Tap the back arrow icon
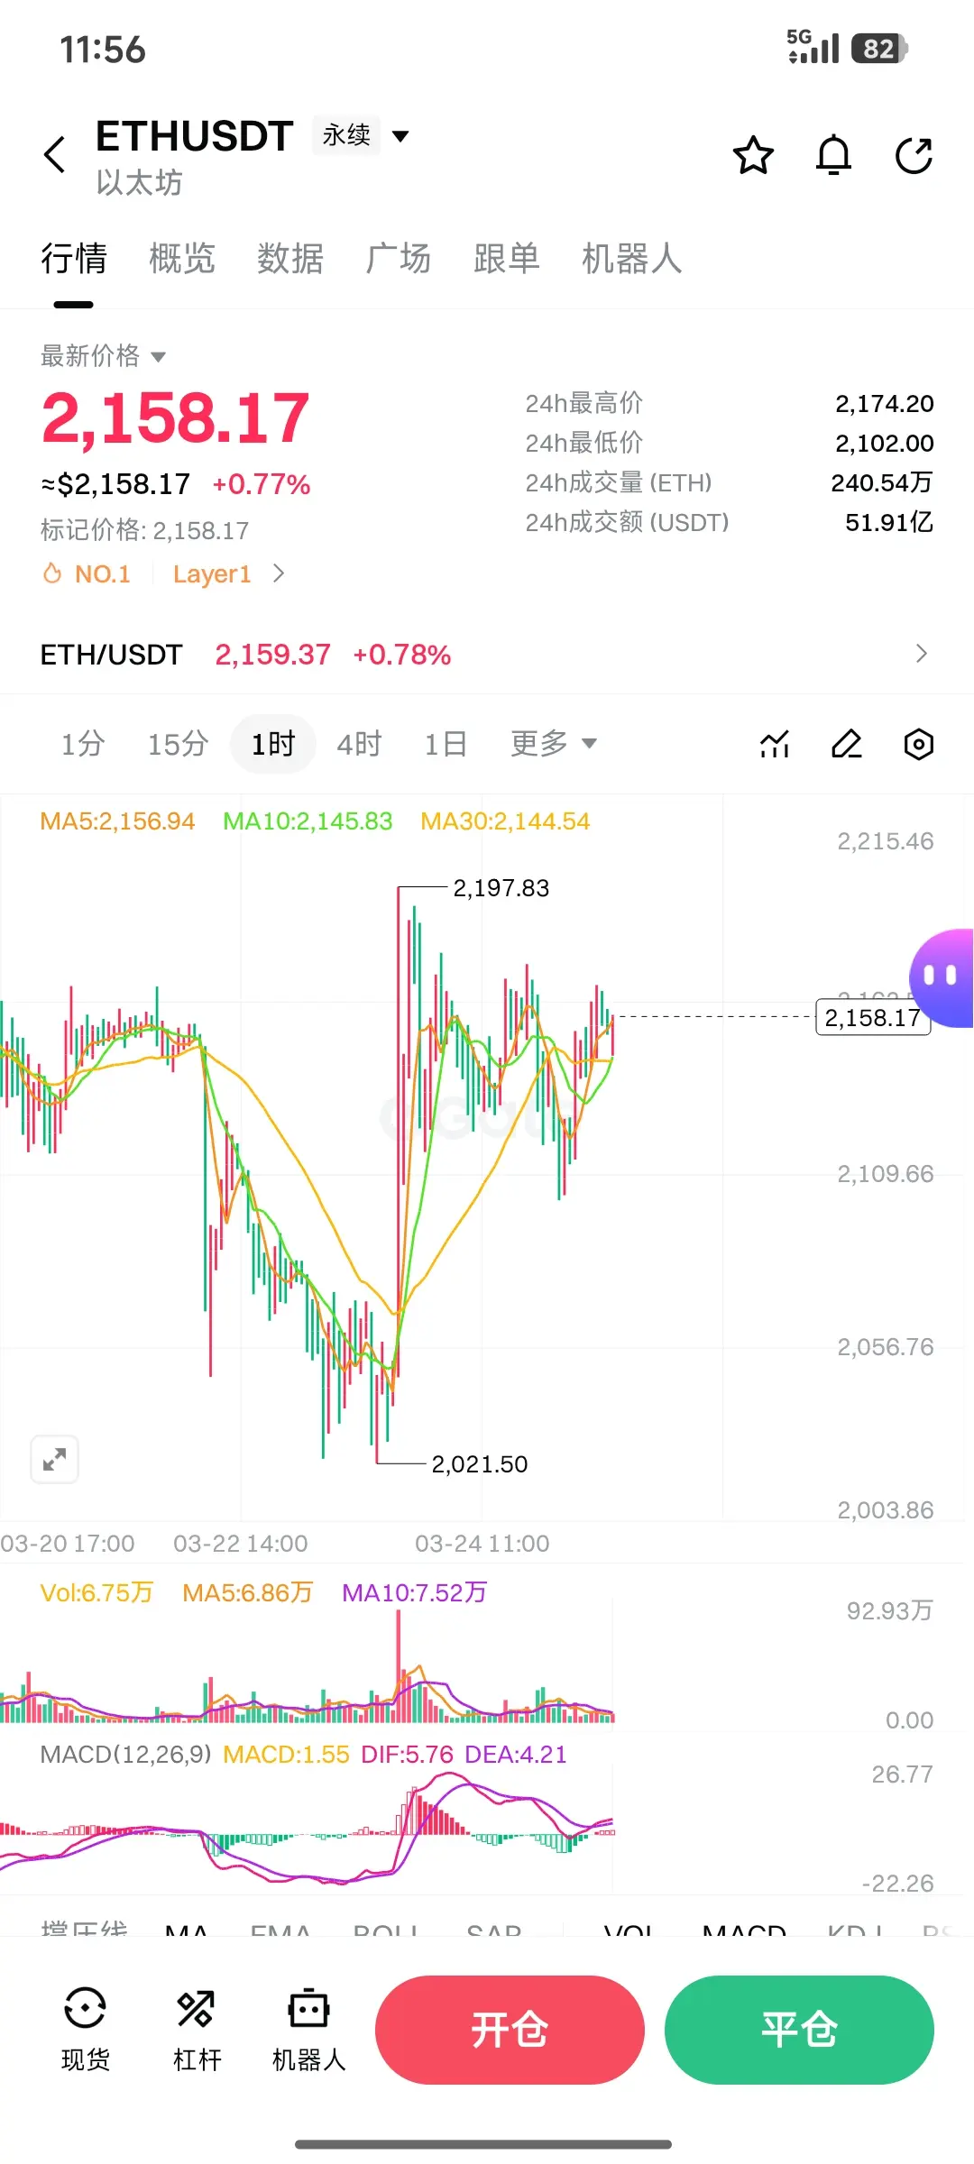974x2164 pixels. coord(55,155)
